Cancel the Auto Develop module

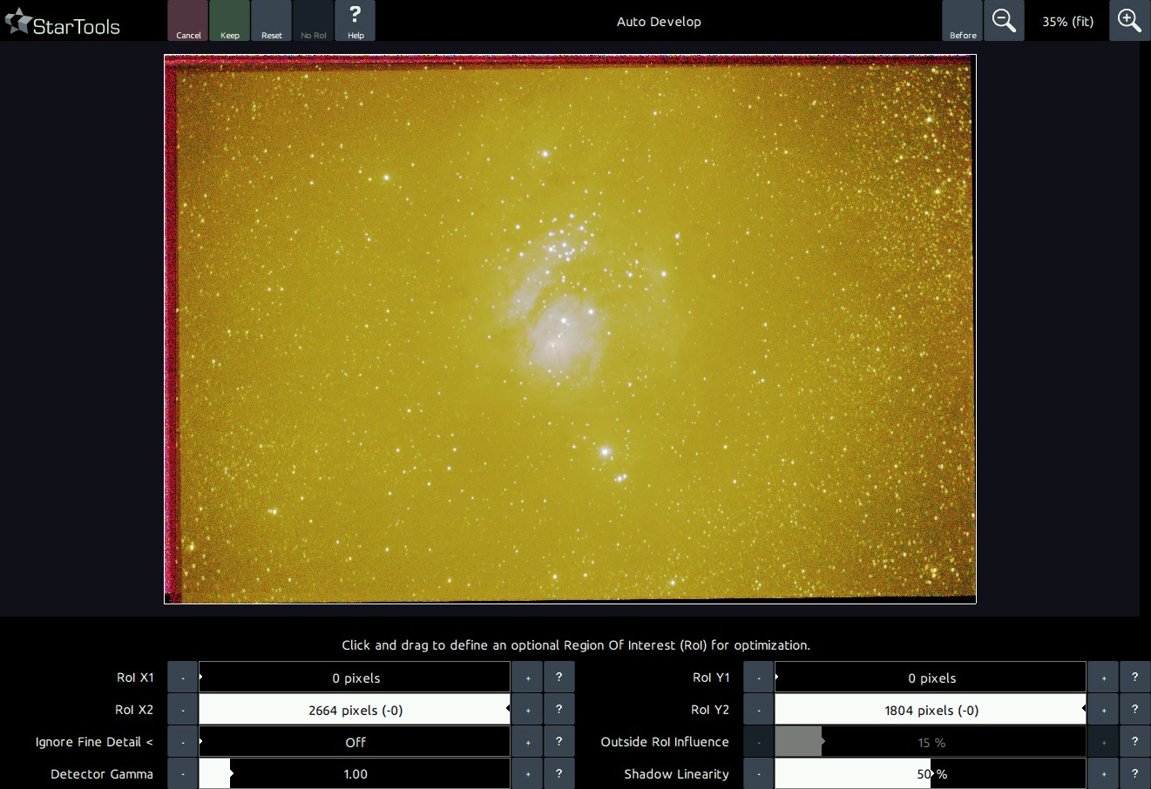tap(188, 21)
